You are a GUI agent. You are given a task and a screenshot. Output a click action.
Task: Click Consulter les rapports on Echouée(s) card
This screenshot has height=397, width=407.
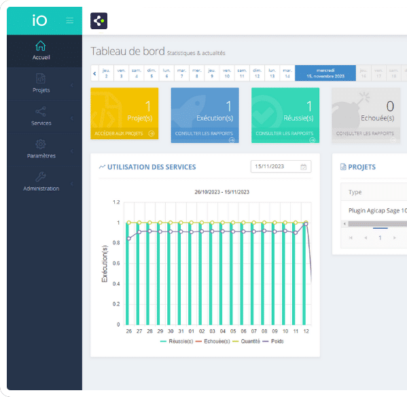(365, 133)
